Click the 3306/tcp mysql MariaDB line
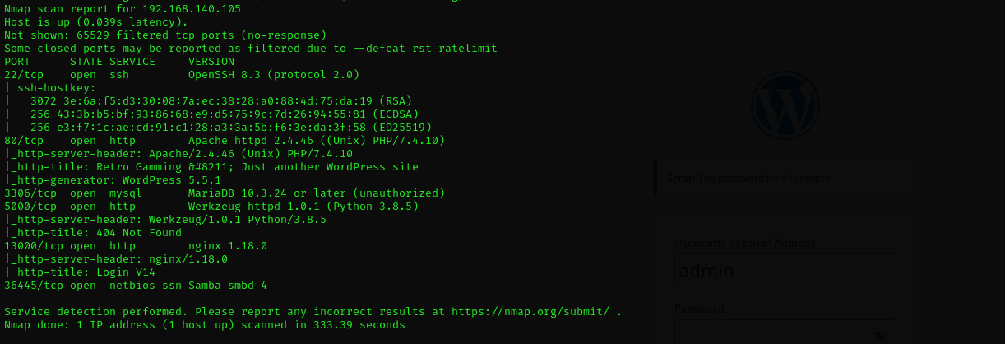This screenshot has height=344, width=1005. 224,193
